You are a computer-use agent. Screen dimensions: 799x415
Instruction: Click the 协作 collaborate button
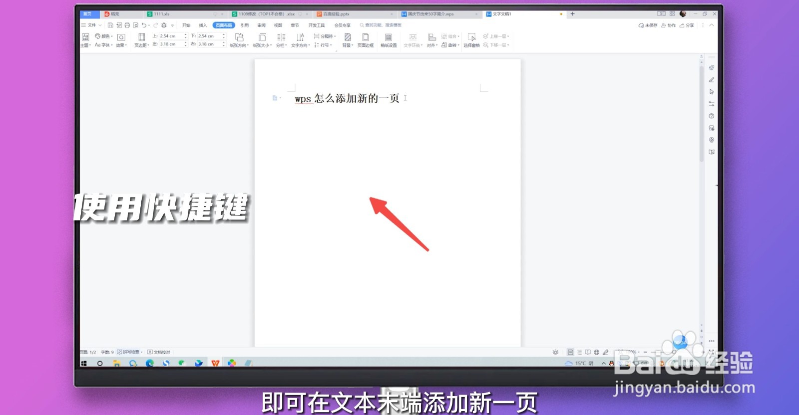pos(668,25)
